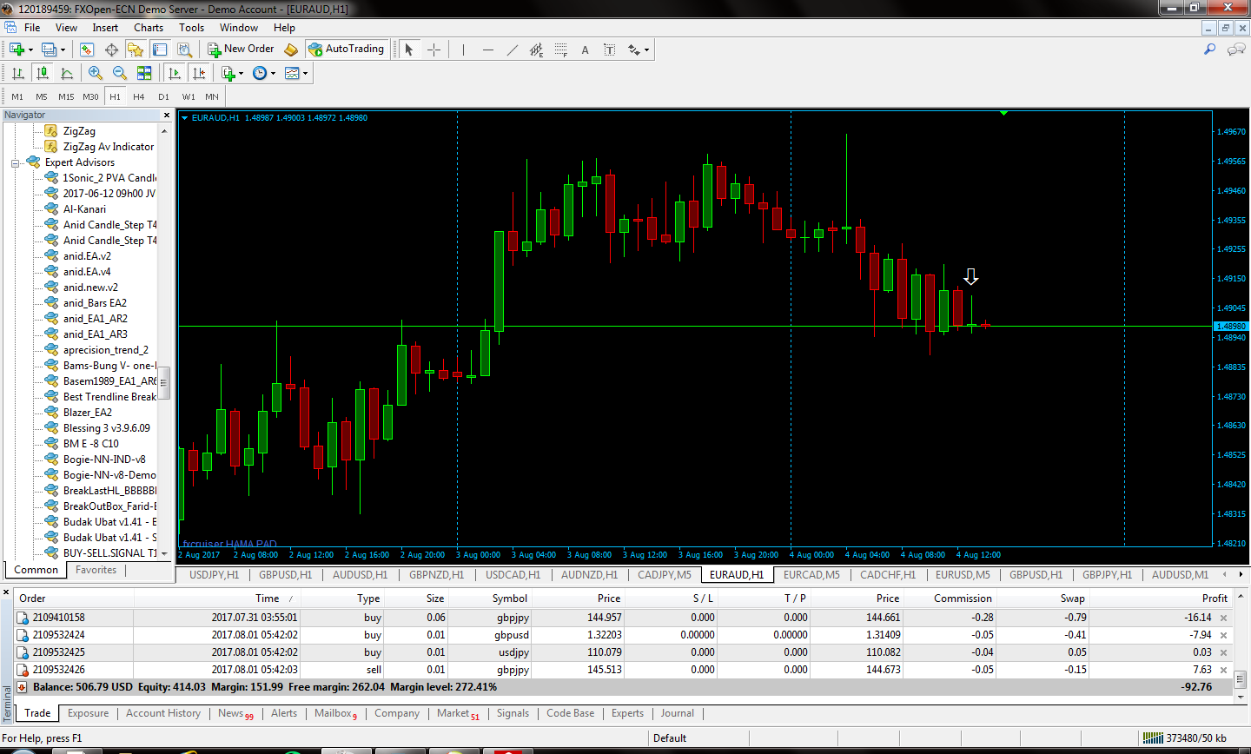Select the Draw Trendline tool

click(512, 50)
